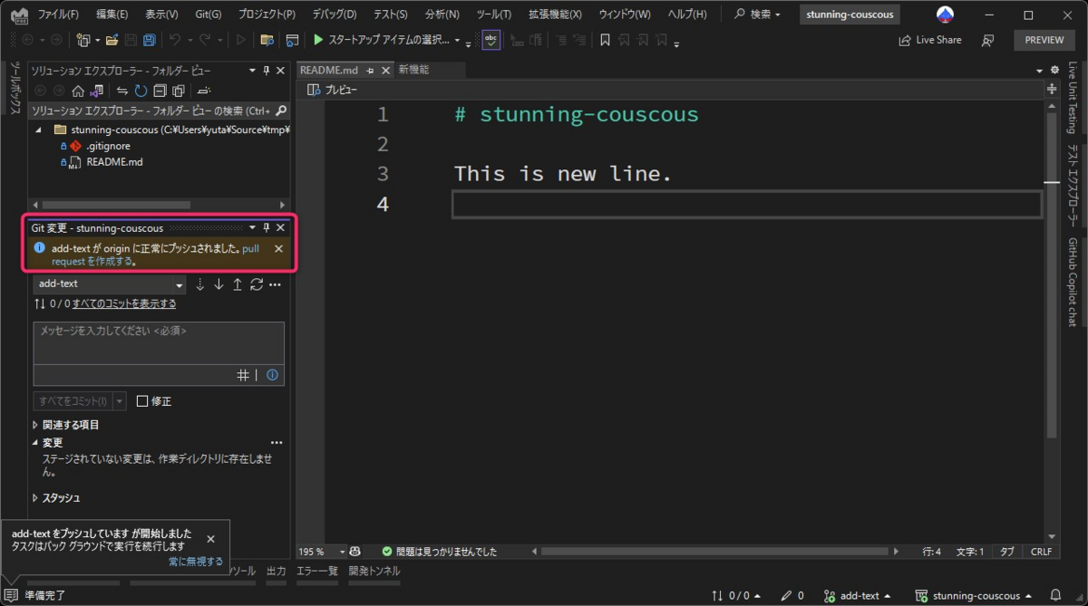Click the PREVIEW button
This screenshot has width=1088, height=606.
(1044, 40)
